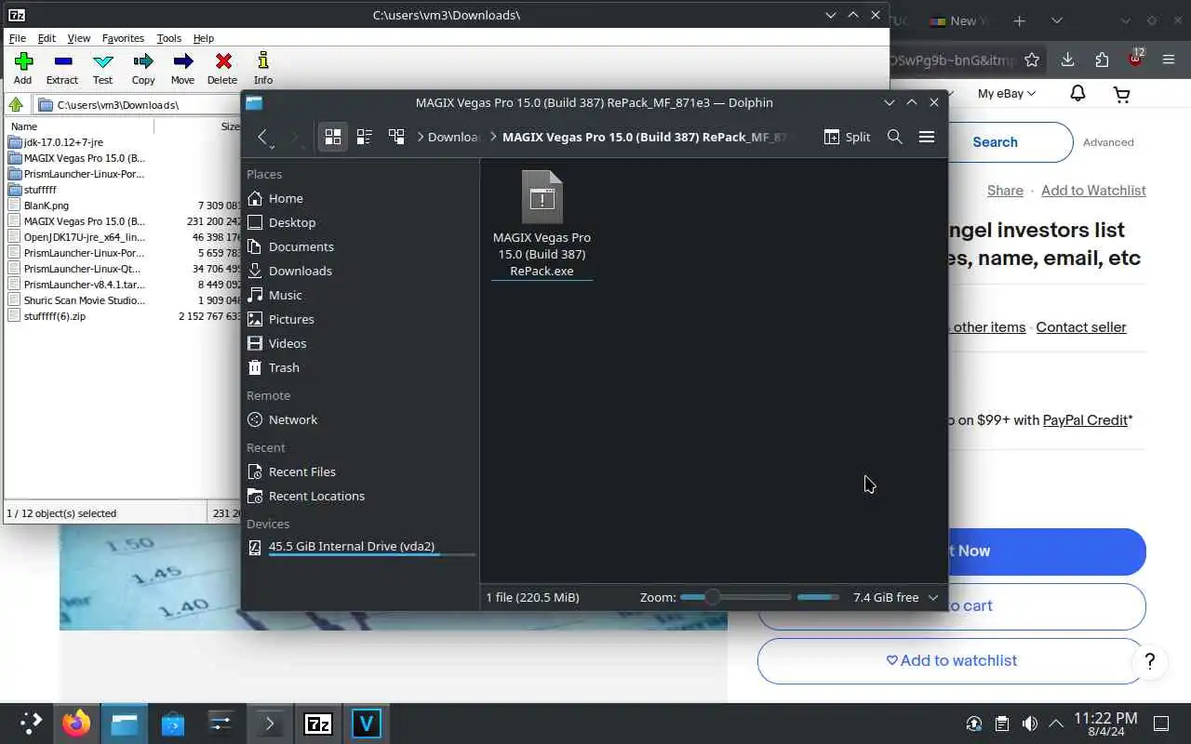Open eBay shopping cart icon

pyautogui.click(x=1121, y=93)
